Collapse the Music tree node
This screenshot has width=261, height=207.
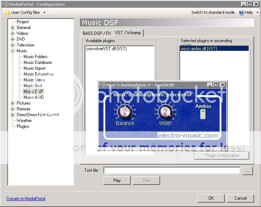tap(12, 51)
